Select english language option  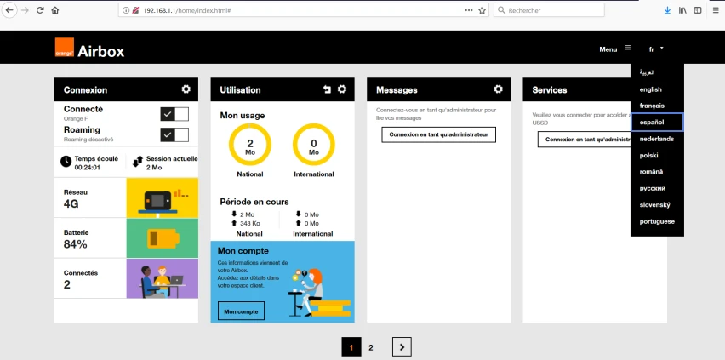click(x=651, y=89)
